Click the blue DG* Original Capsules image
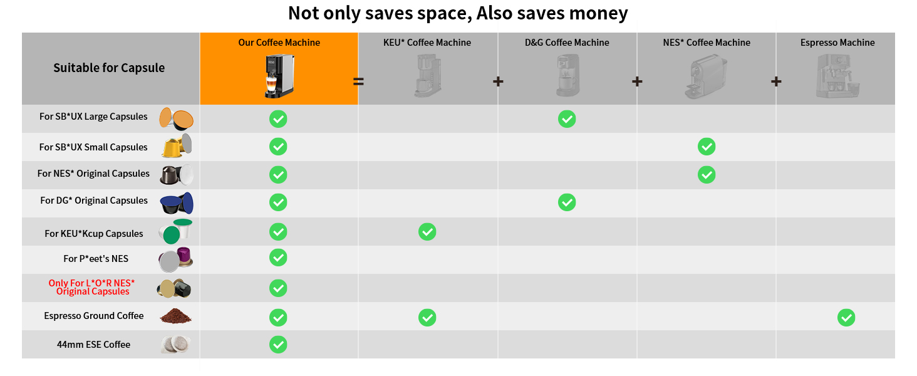 (177, 203)
